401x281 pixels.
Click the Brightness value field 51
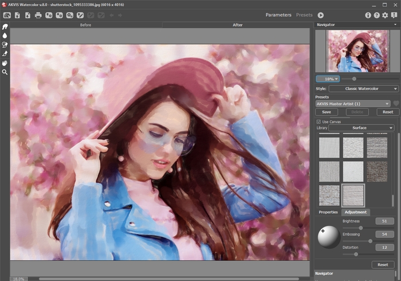tap(384, 221)
